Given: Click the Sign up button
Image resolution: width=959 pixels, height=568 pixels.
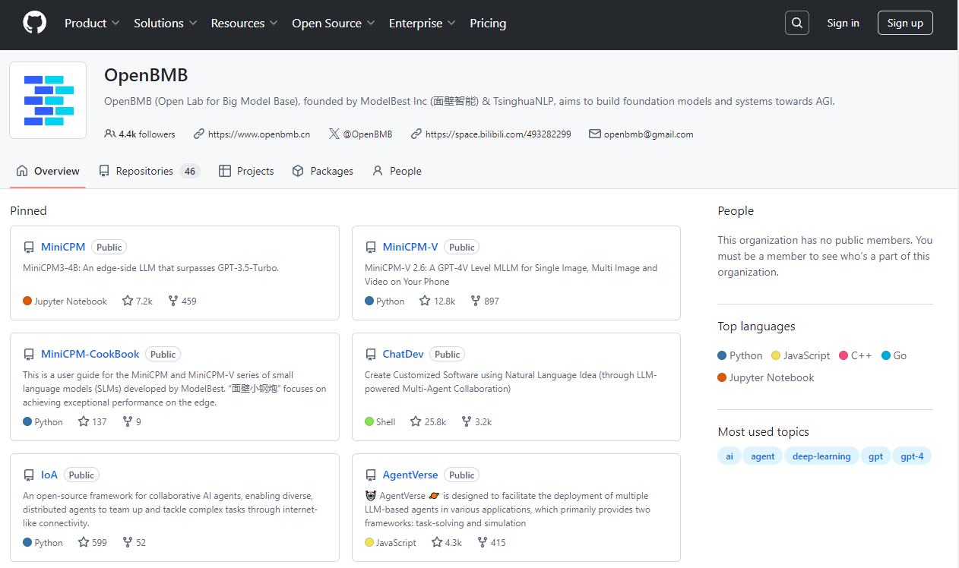Looking at the screenshot, I should pos(905,23).
